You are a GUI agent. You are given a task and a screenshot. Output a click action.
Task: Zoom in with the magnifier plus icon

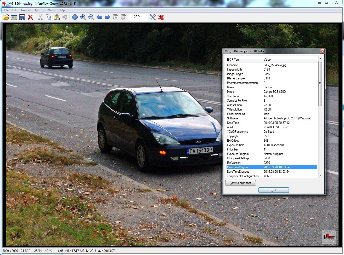(83, 17)
